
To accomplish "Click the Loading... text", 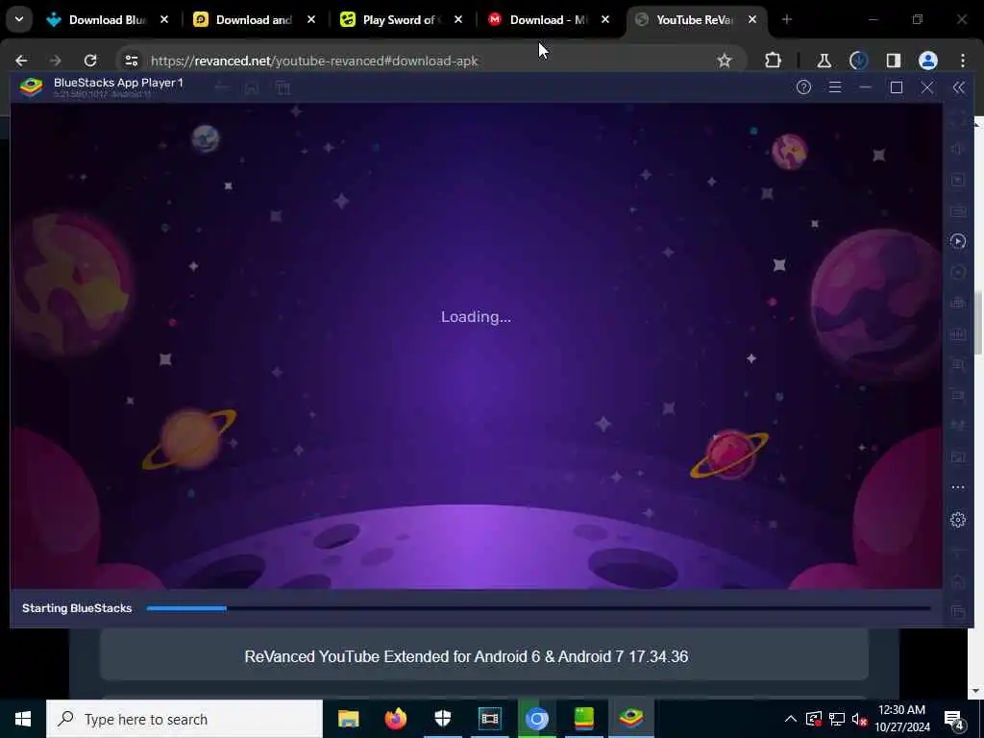I will coord(476,317).
